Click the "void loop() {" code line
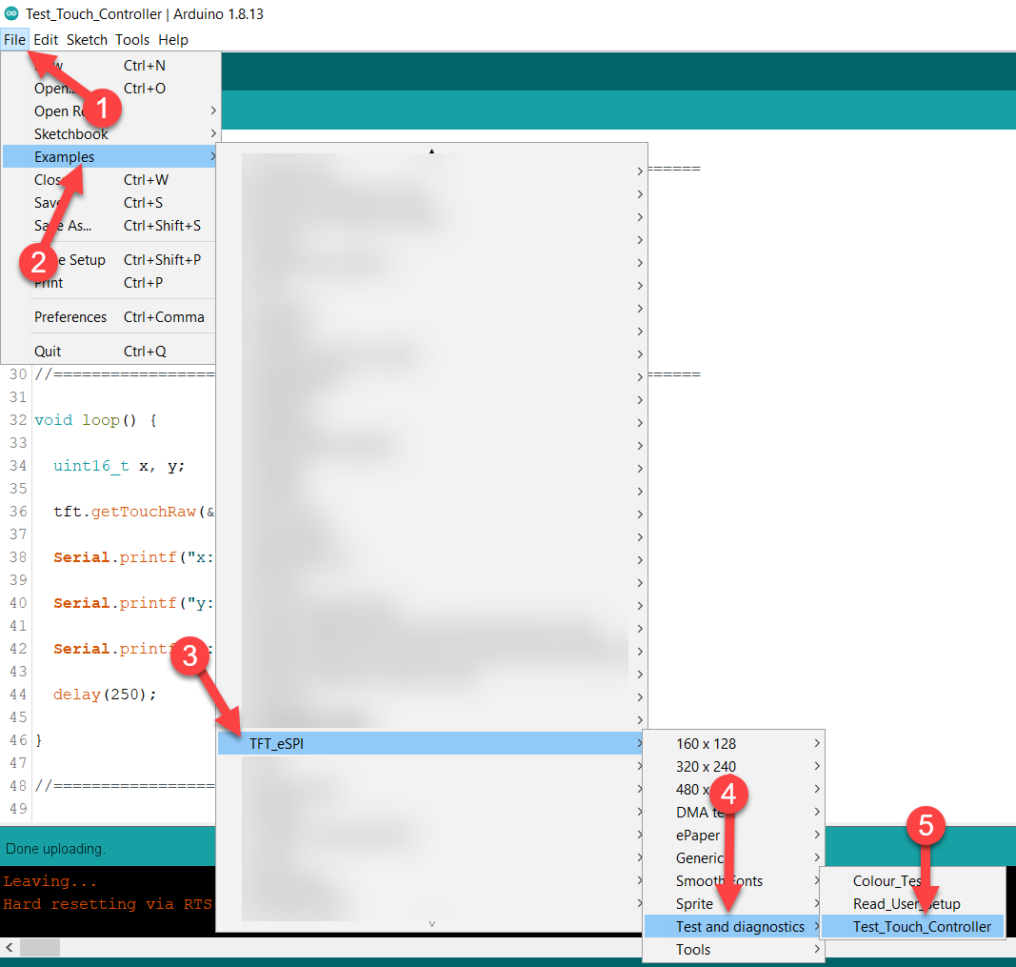The height and width of the screenshot is (967, 1016). tap(95, 420)
